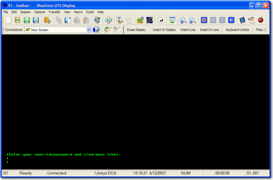
Task: Click the grayed-out stop button icon
Action: coord(213,20)
